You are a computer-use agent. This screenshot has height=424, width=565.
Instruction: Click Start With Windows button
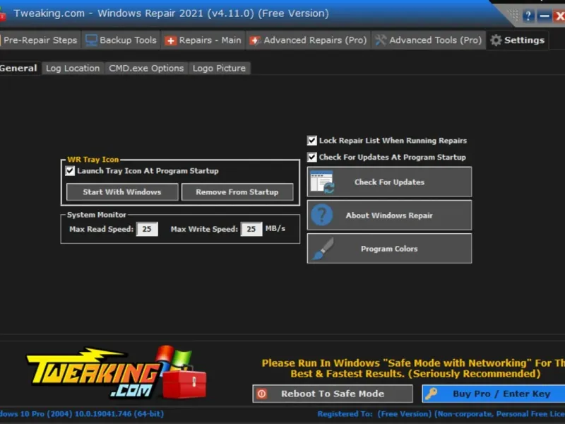122,192
